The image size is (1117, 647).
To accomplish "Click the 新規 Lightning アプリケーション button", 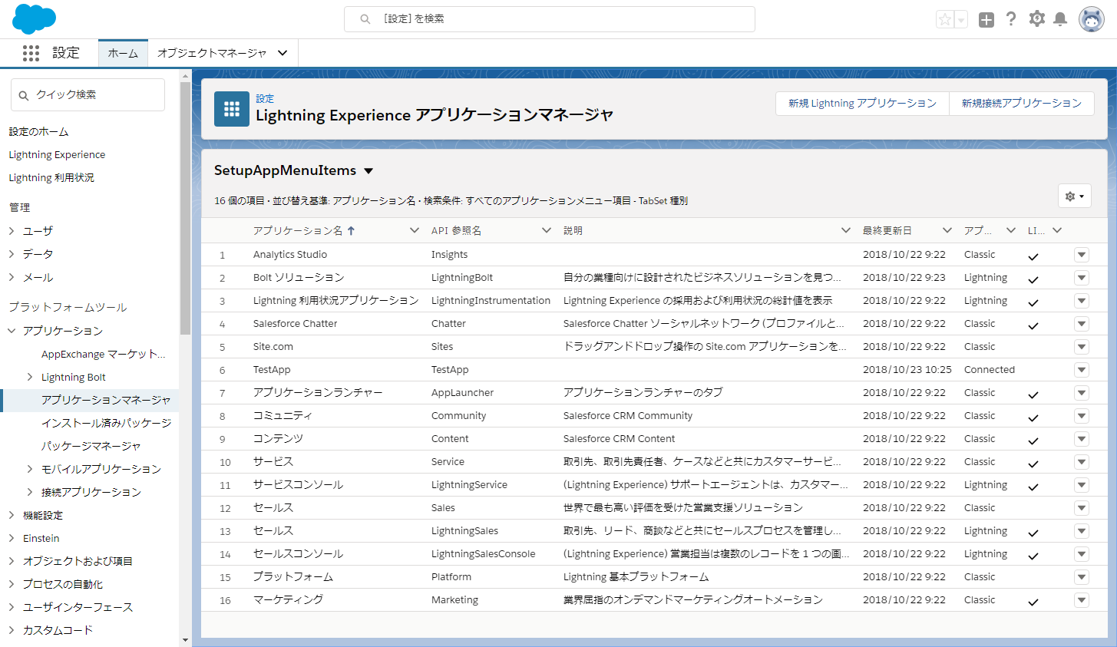I will click(x=862, y=103).
